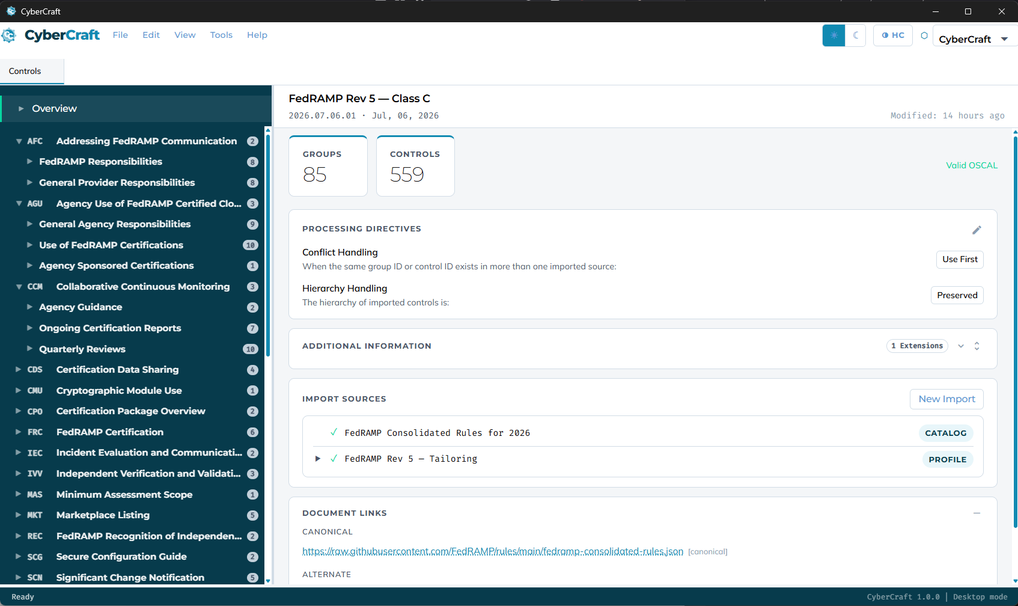
Task: Edit processing directives pencil icon
Action: pos(977,230)
